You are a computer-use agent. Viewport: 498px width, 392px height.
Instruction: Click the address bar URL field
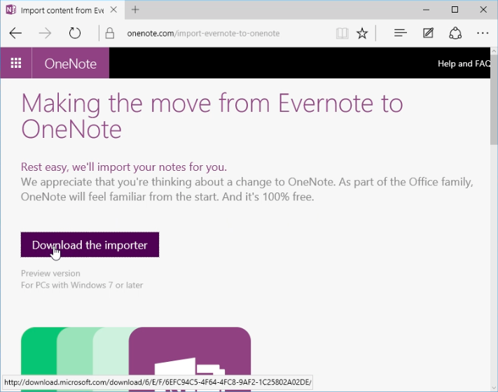click(x=203, y=34)
